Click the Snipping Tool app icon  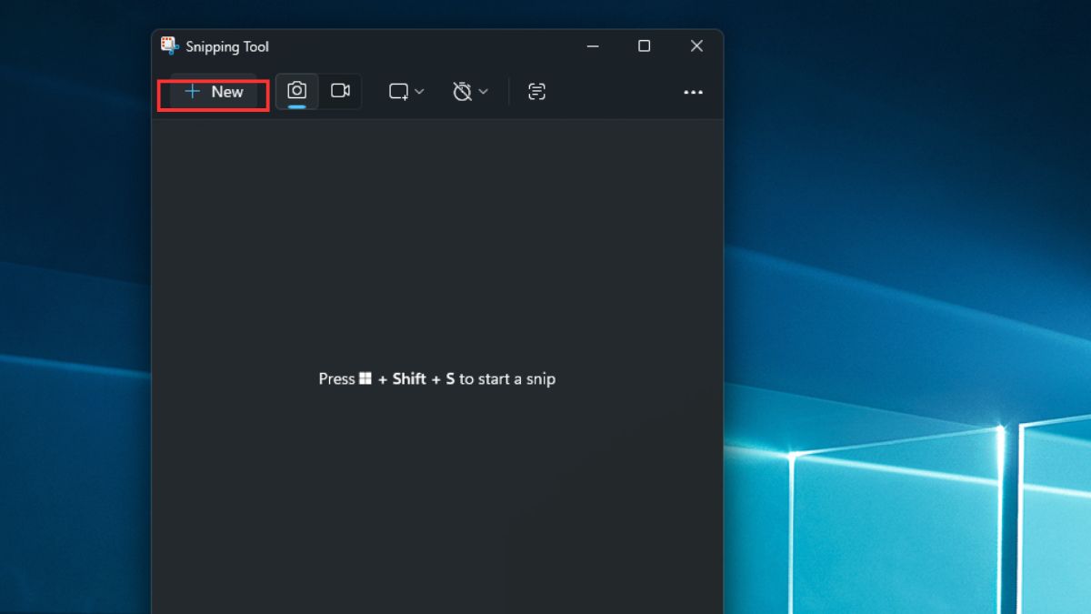(x=169, y=45)
